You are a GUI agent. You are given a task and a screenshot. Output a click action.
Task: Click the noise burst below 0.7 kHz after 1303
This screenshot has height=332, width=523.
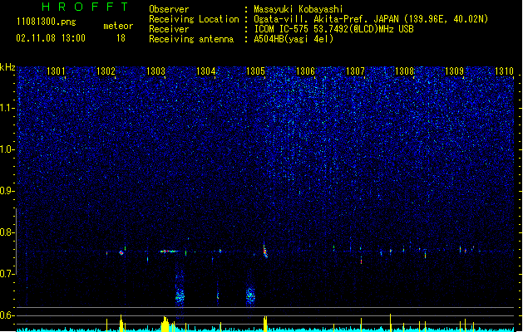point(180,295)
